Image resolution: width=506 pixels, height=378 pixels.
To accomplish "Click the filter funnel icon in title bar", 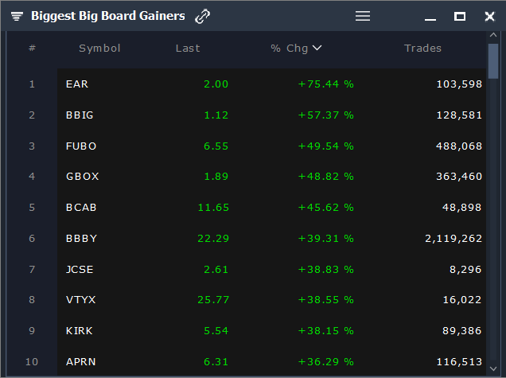I will click(17, 16).
